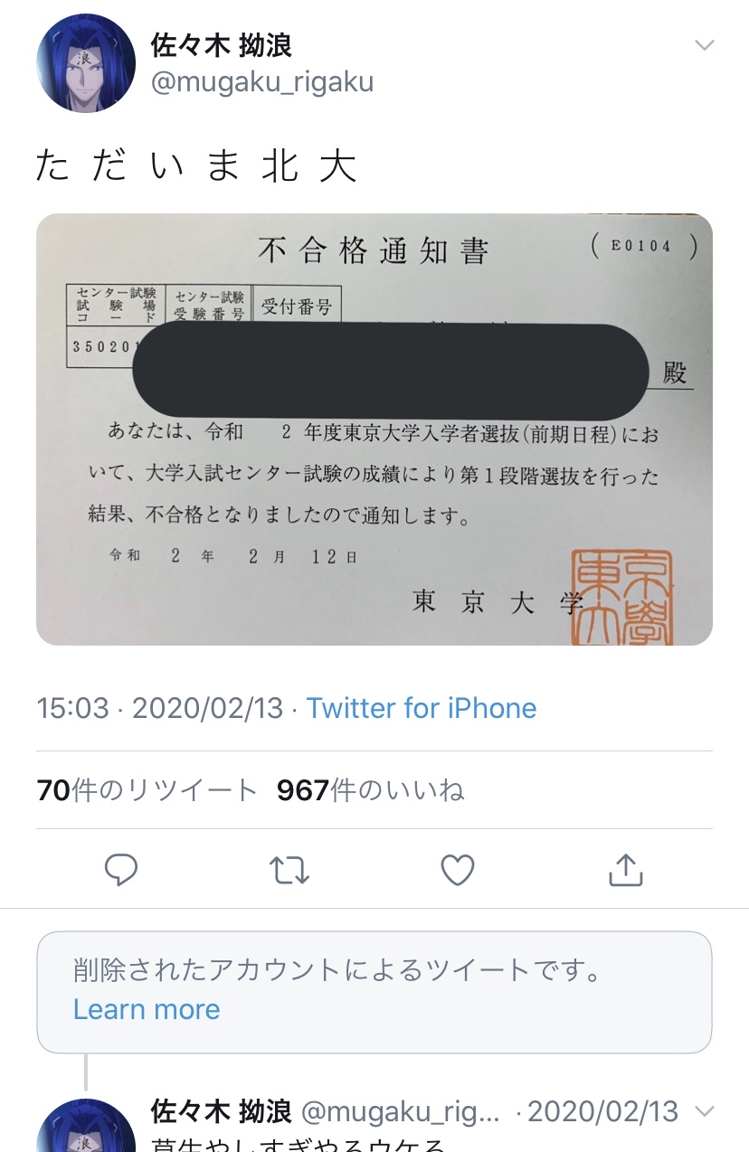Open the Learn more link

147,1009
